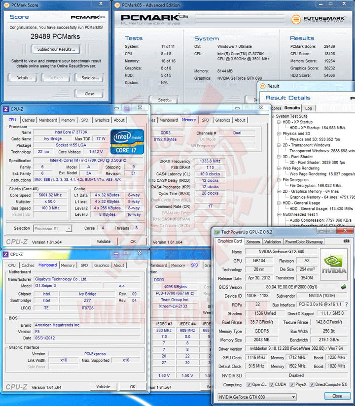Click the Team Group Inc. manufacturer value
This screenshot has height=406, width=355.
click(175, 300)
